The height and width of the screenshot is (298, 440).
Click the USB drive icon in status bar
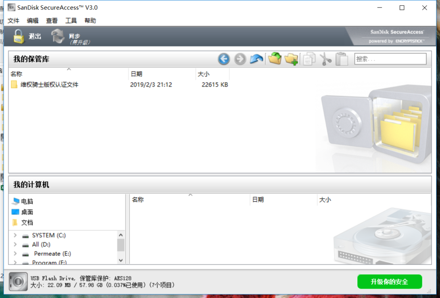(18, 281)
